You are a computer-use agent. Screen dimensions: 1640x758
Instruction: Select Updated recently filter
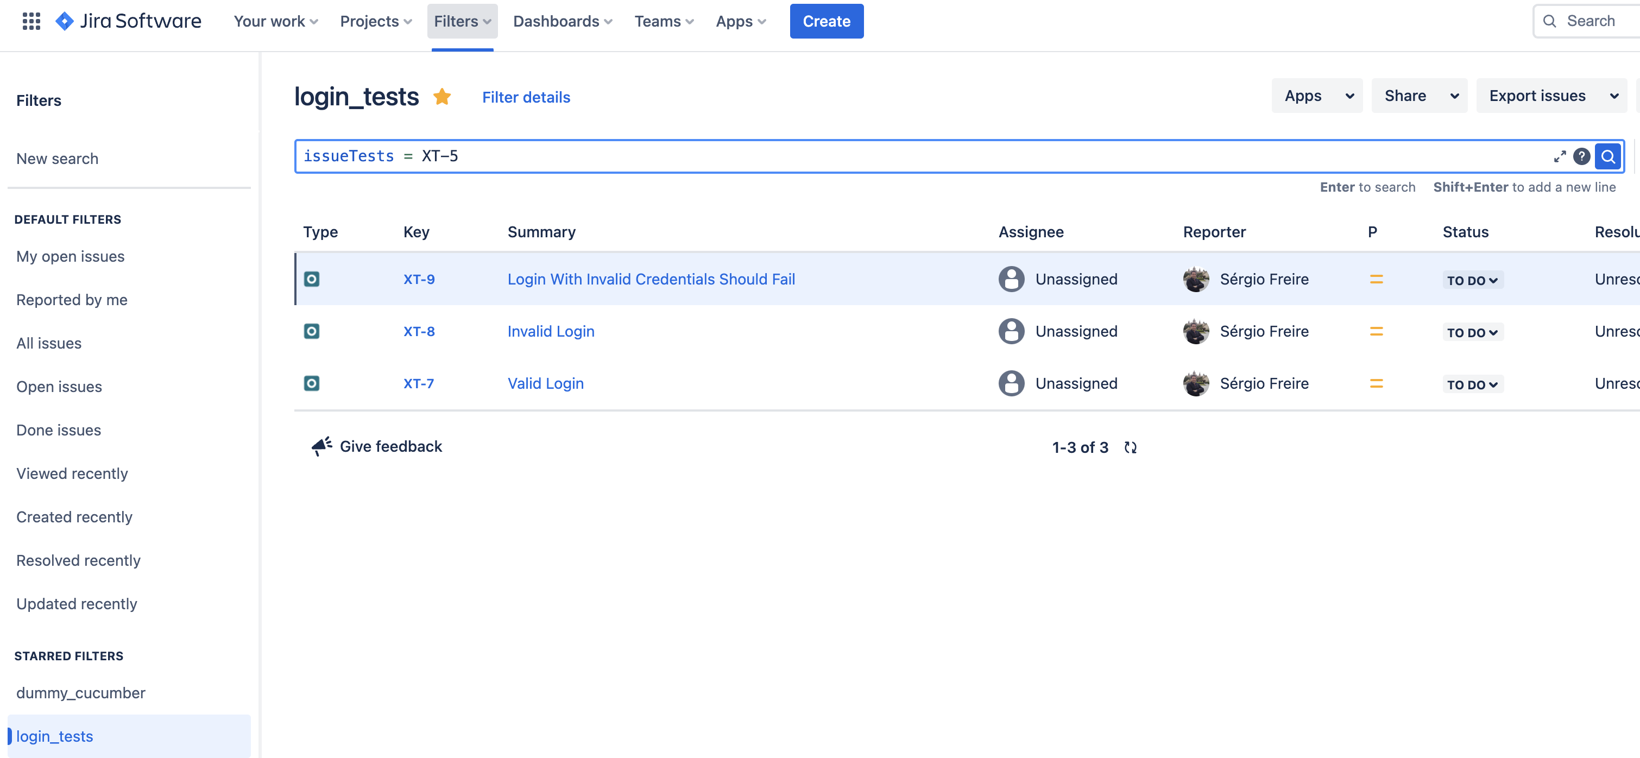(77, 604)
